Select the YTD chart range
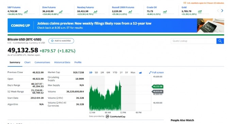Image resolution: width=228 pixels, height=124 pixels. (x=115, y=72)
